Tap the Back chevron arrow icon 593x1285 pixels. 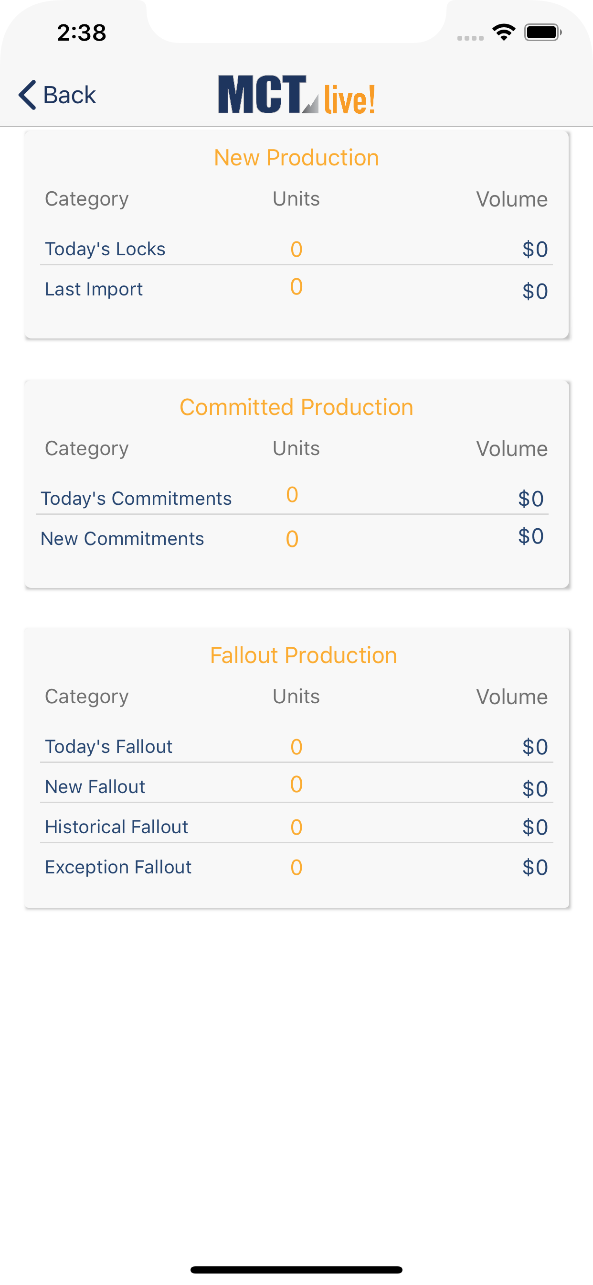click(27, 95)
